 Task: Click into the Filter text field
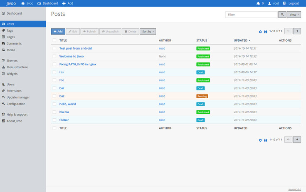point(251,15)
